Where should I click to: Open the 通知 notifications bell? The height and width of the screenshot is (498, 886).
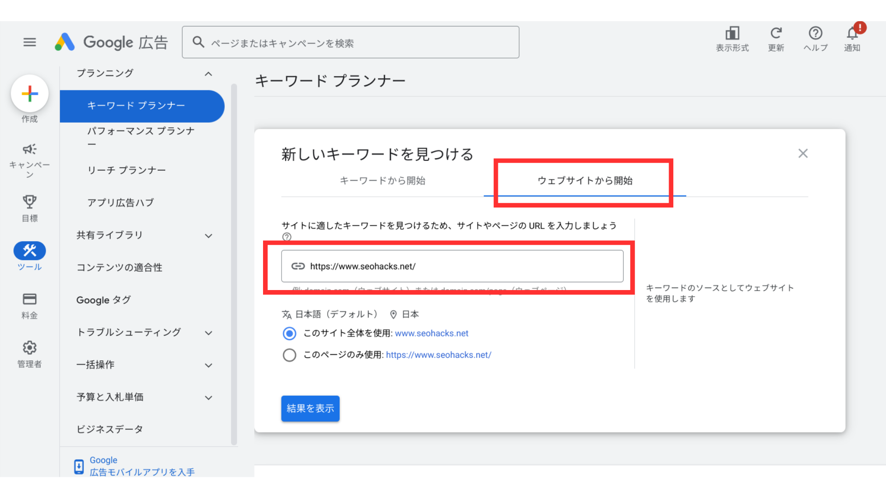(852, 33)
